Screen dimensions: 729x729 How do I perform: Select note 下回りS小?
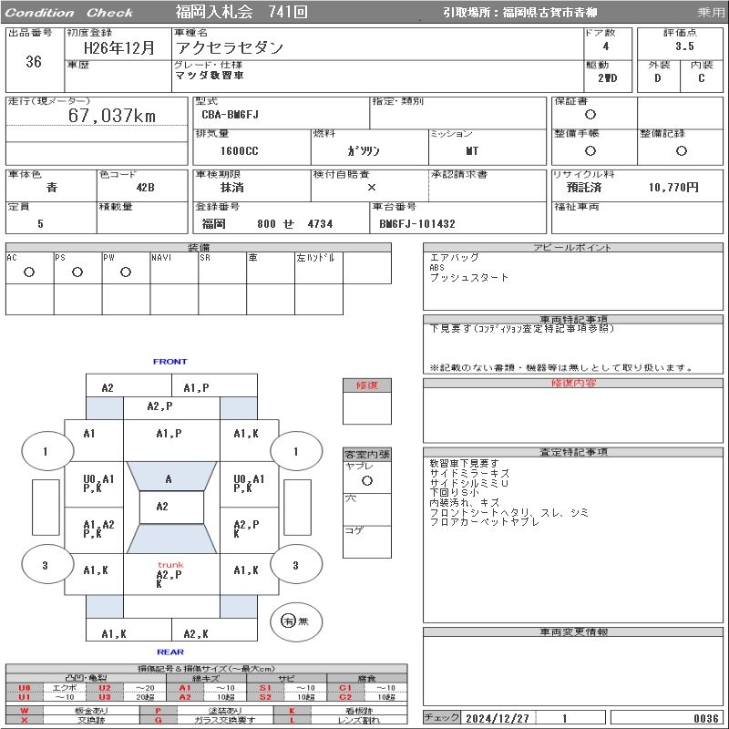(x=454, y=493)
